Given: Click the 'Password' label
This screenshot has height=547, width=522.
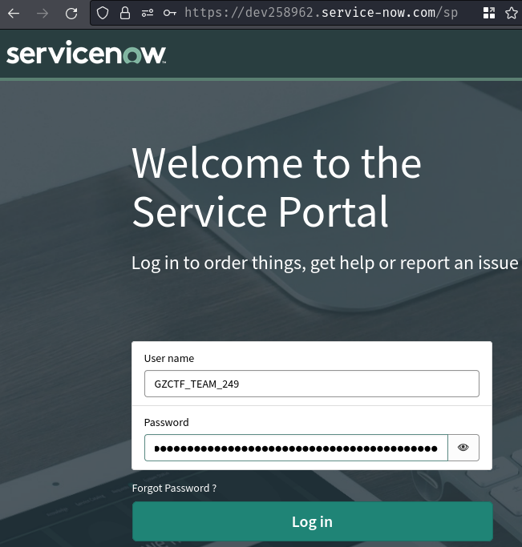Looking at the screenshot, I should coord(167,422).
